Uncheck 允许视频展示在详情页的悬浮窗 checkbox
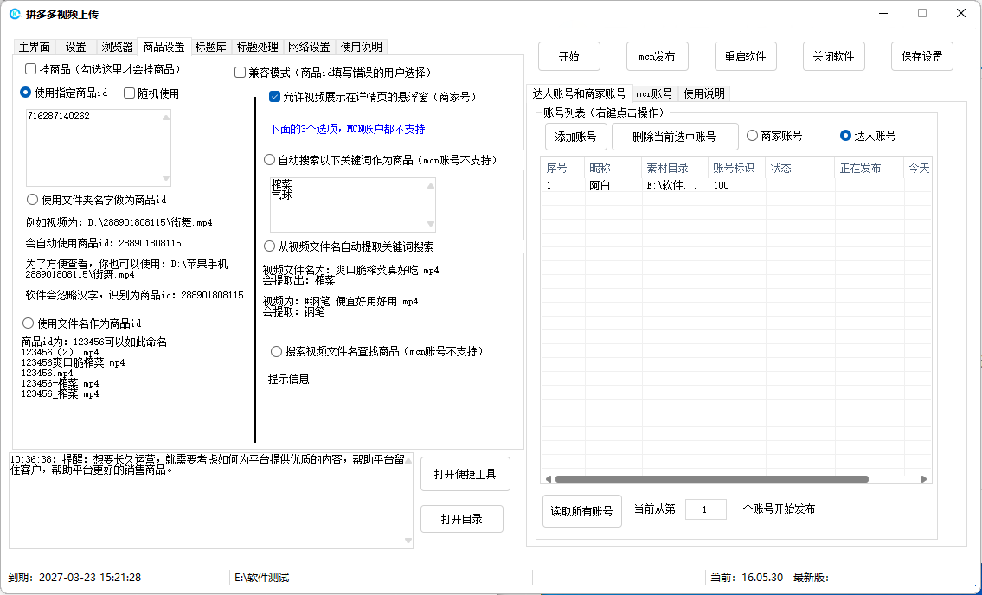 coord(274,97)
